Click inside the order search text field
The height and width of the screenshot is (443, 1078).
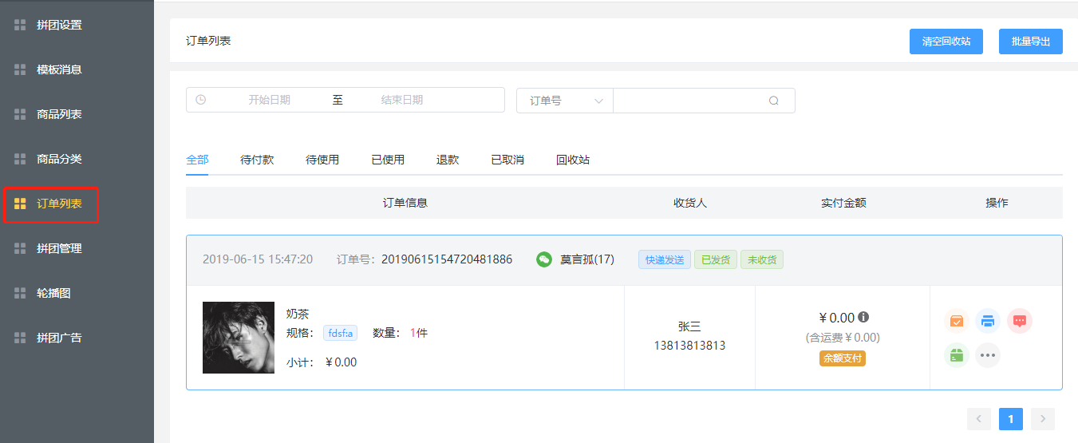click(688, 101)
